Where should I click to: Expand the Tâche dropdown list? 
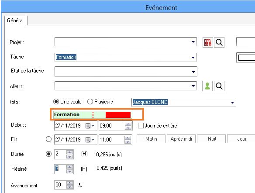[x=193, y=57]
